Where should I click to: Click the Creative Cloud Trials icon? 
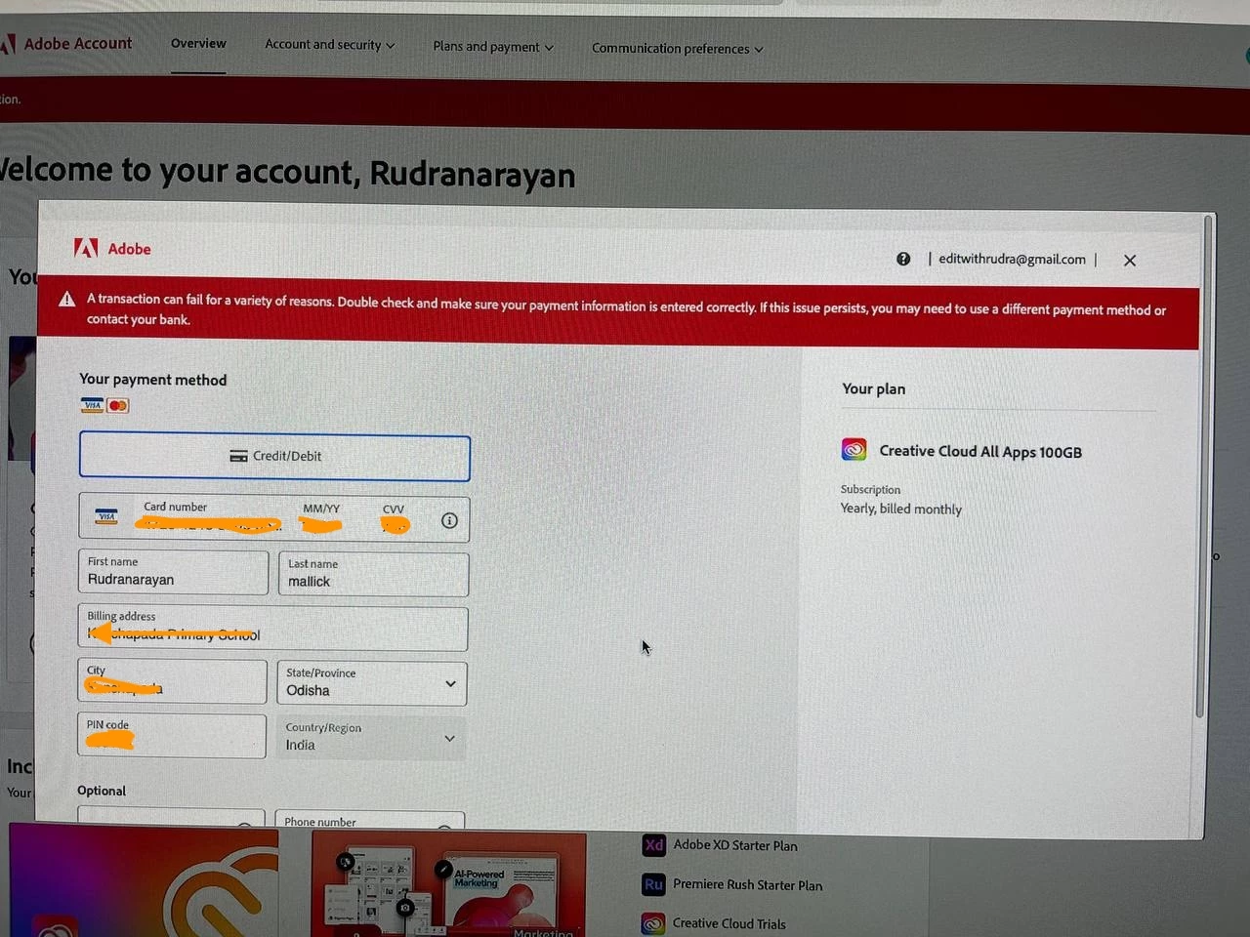(x=653, y=923)
